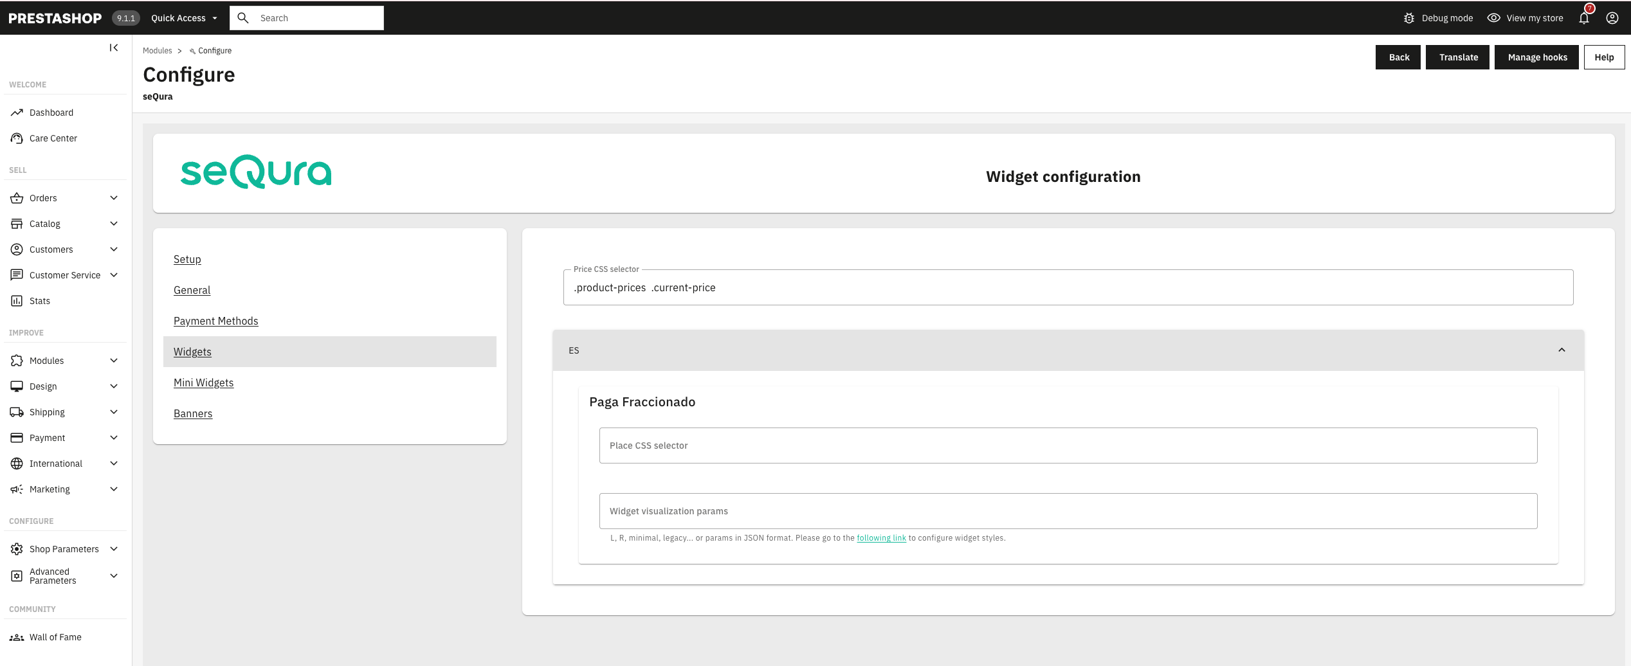Expand the Marketing submenu chevron

click(x=114, y=489)
